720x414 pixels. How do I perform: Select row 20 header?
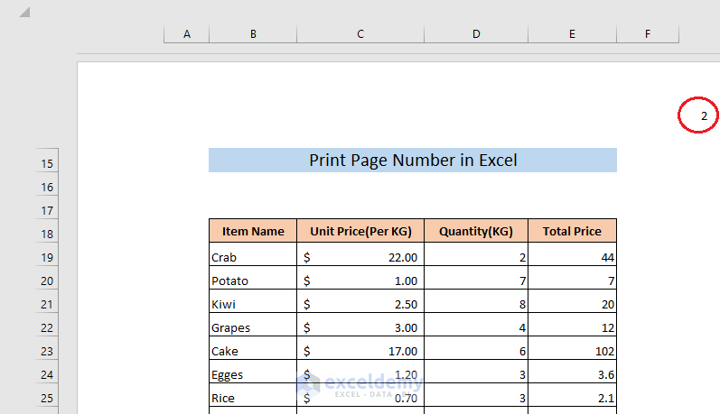pos(47,278)
